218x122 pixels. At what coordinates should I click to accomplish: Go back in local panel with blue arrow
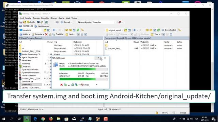tap(54, 30)
